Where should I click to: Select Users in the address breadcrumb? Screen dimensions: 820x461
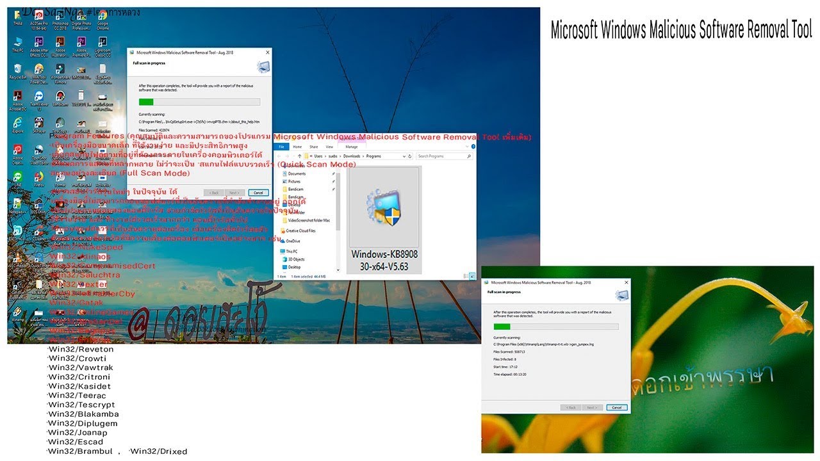click(x=318, y=156)
